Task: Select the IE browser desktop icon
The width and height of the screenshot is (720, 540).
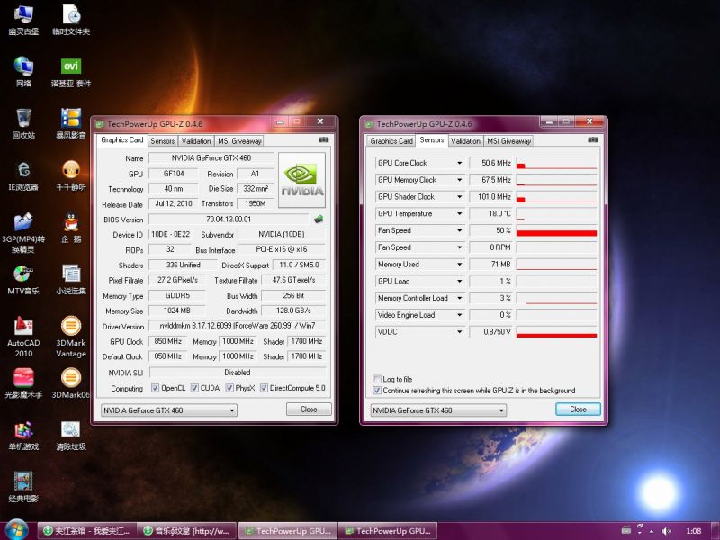Action: coord(23,175)
